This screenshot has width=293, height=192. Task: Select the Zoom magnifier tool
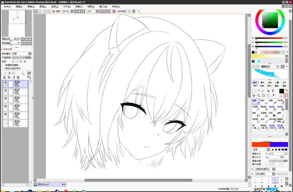[259, 95]
